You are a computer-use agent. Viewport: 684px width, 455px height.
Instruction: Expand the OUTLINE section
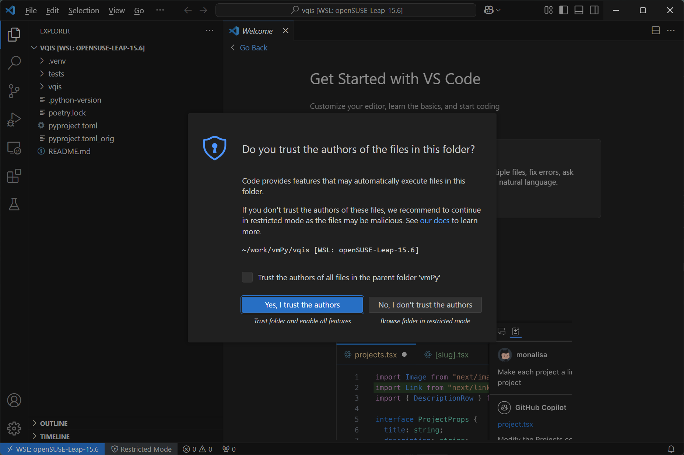point(54,423)
